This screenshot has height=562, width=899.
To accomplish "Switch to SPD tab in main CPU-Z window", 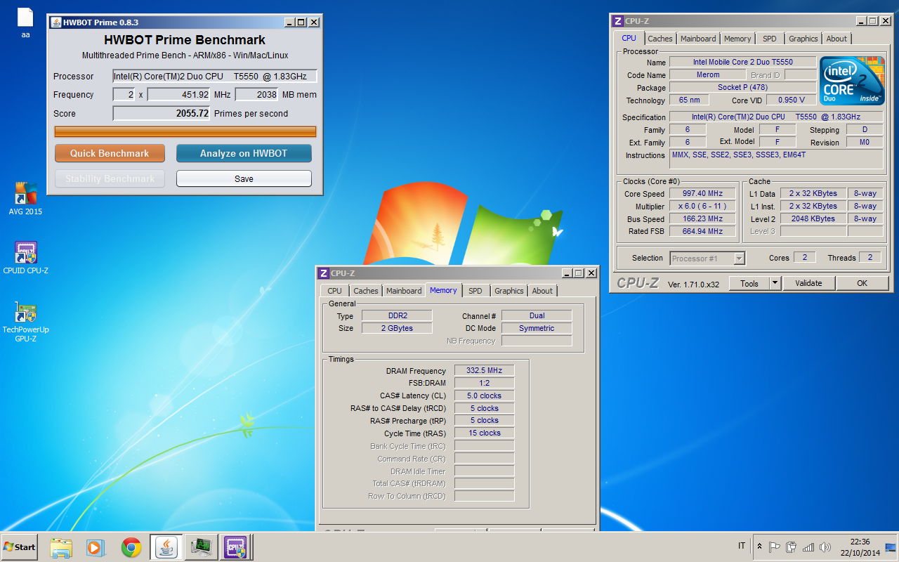I will pos(770,39).
